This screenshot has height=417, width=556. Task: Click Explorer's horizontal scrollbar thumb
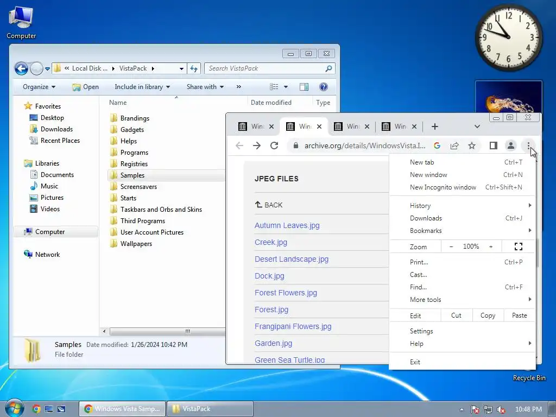(x=187, y=331)
